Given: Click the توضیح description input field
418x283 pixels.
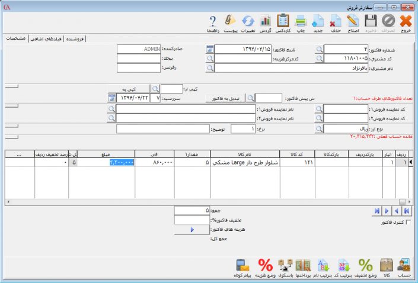Looking at the screenshot, I should [162, 128].
